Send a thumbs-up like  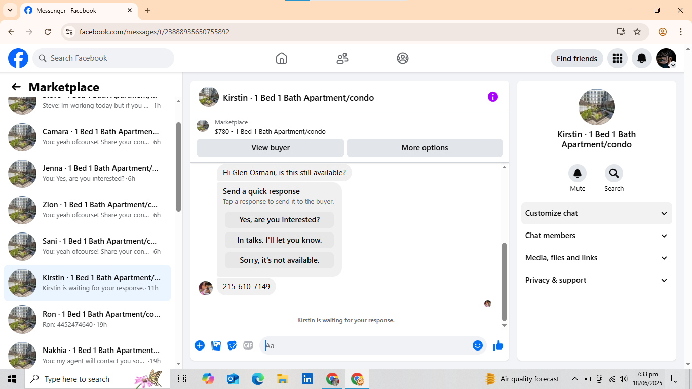498,345
